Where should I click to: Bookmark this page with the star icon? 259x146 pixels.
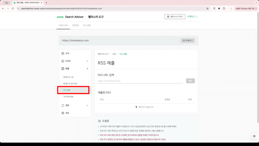tap(207, 8)
